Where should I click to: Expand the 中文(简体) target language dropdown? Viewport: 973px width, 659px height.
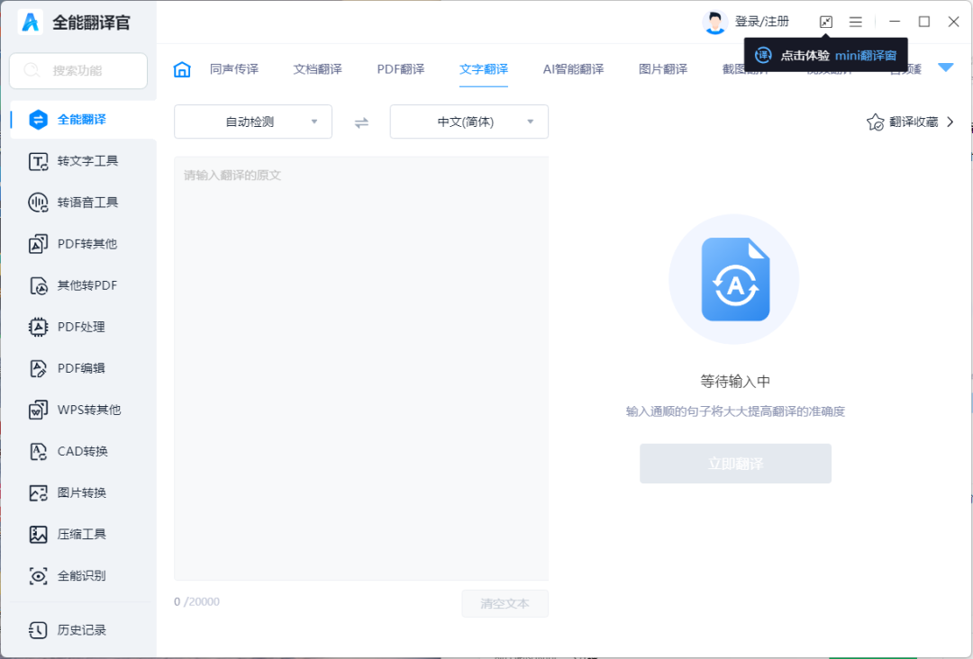[468, 122]
